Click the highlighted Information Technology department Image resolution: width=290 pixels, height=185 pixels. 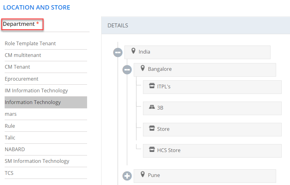[x=33, y=102]
